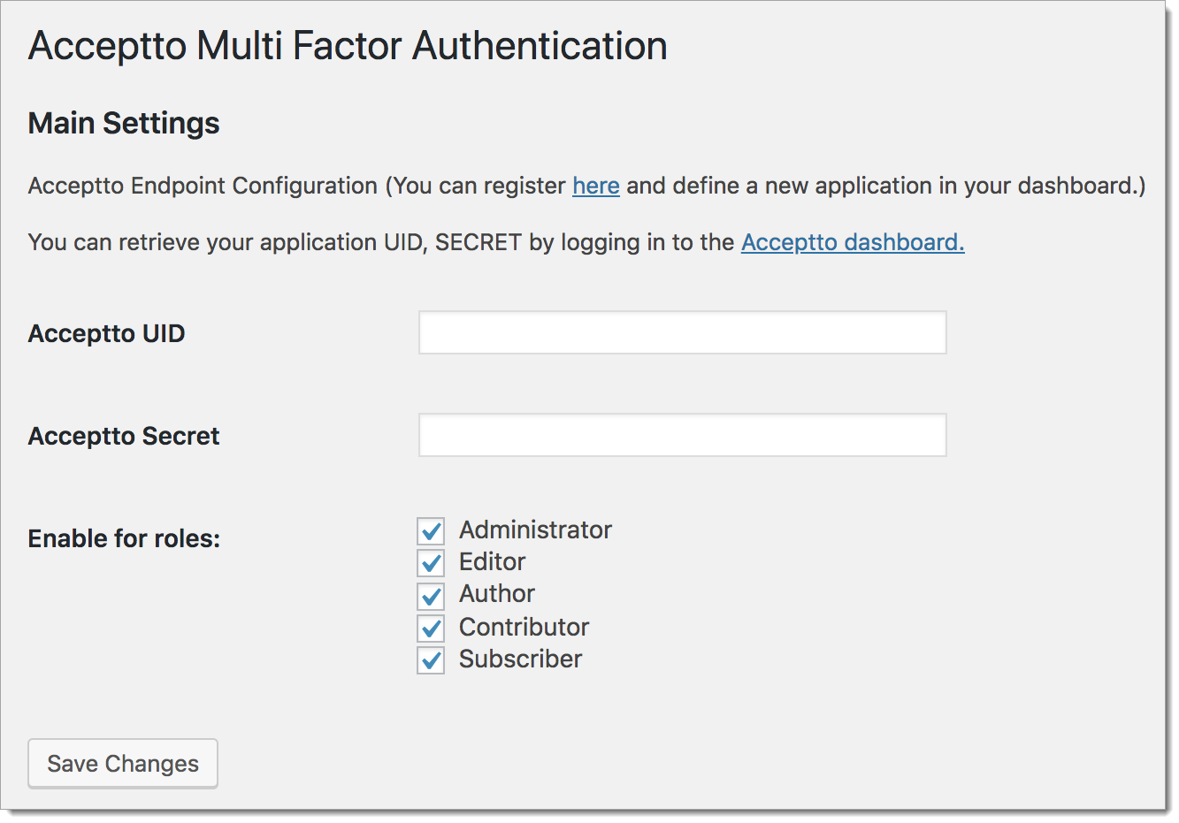
Task: Toggle the Editor role checkbox
Action: tap(431, 563)
